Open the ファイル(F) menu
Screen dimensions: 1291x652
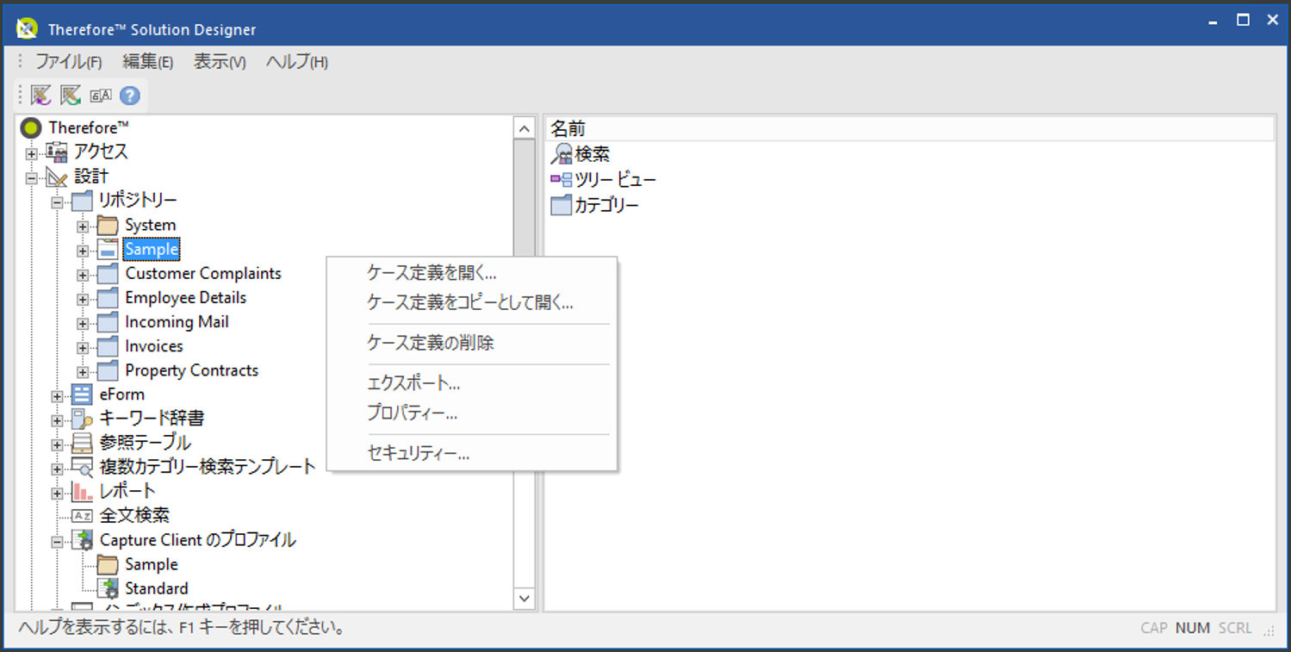68,62
